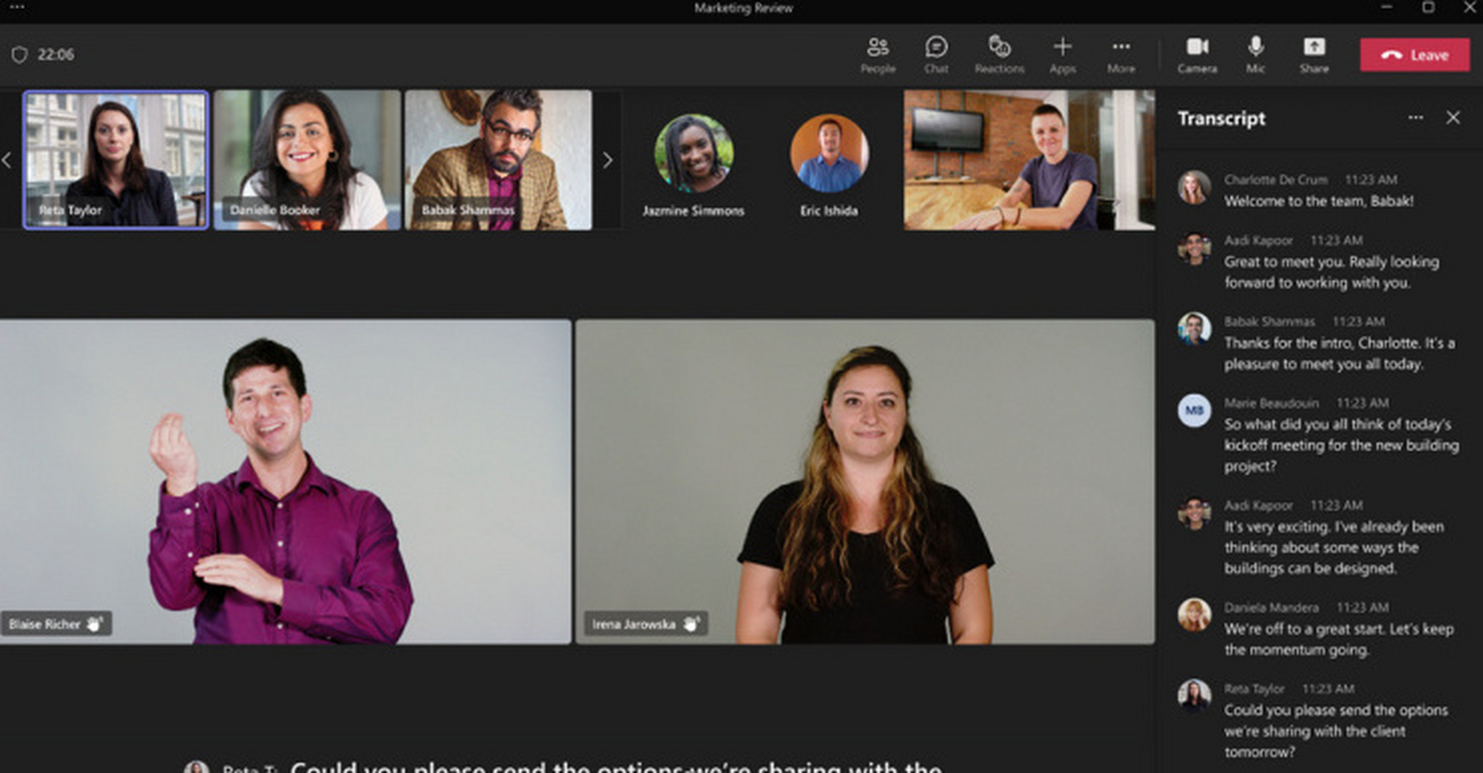This screenshot has height=773, width=1483.
Task: Select Danielle Booker's video thumbnail
Action: pyautogui.click(x=307, y=160)
